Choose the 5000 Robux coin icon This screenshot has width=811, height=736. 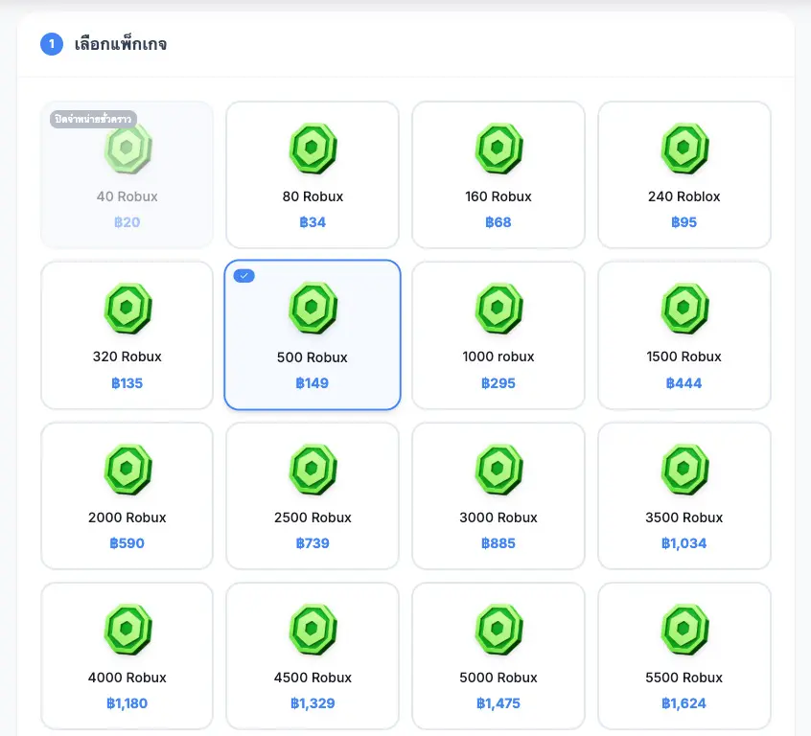pos(498,630)
